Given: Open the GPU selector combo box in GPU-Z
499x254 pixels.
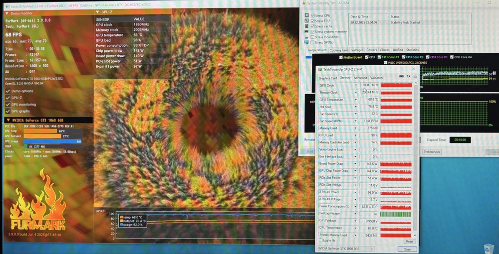Looking at the screenshot, I should click(x=345, y=249).
